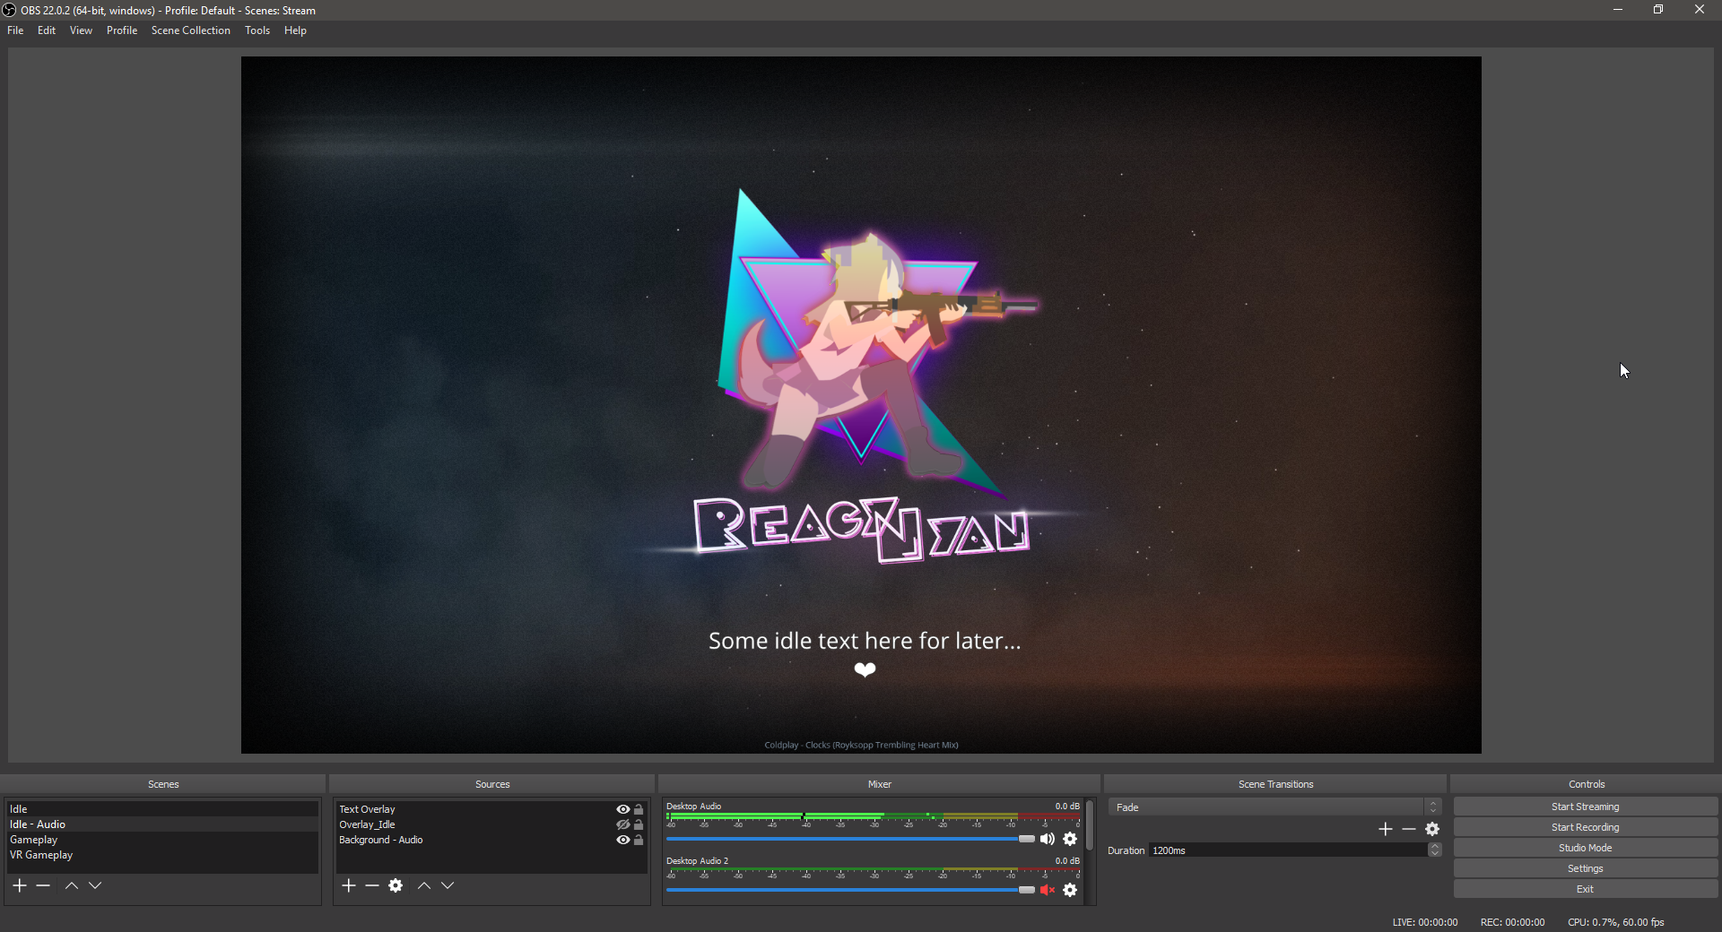Remove selected source with the minus icon

pos(372,885)
